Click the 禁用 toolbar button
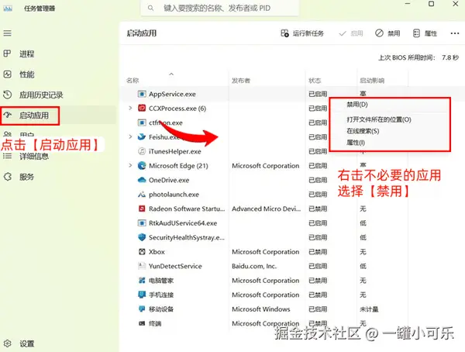The width and height of the screenshot is (465, 352). (387, 33)
